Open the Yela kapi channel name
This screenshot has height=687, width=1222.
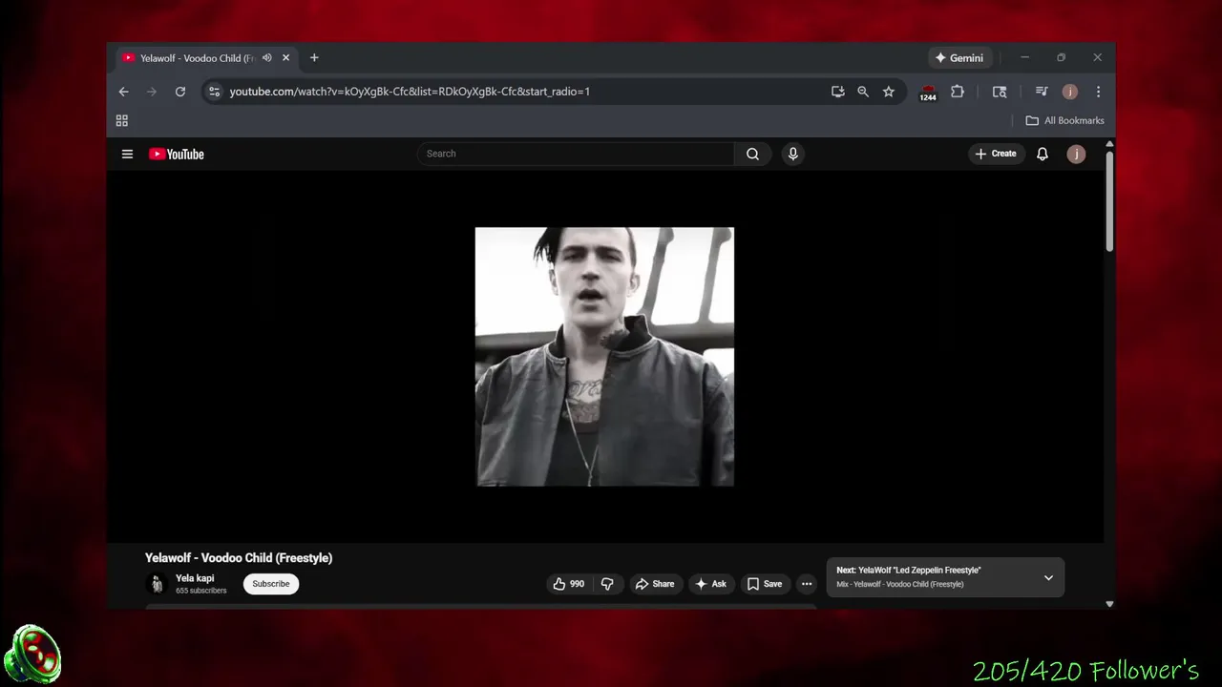[195, 578]
